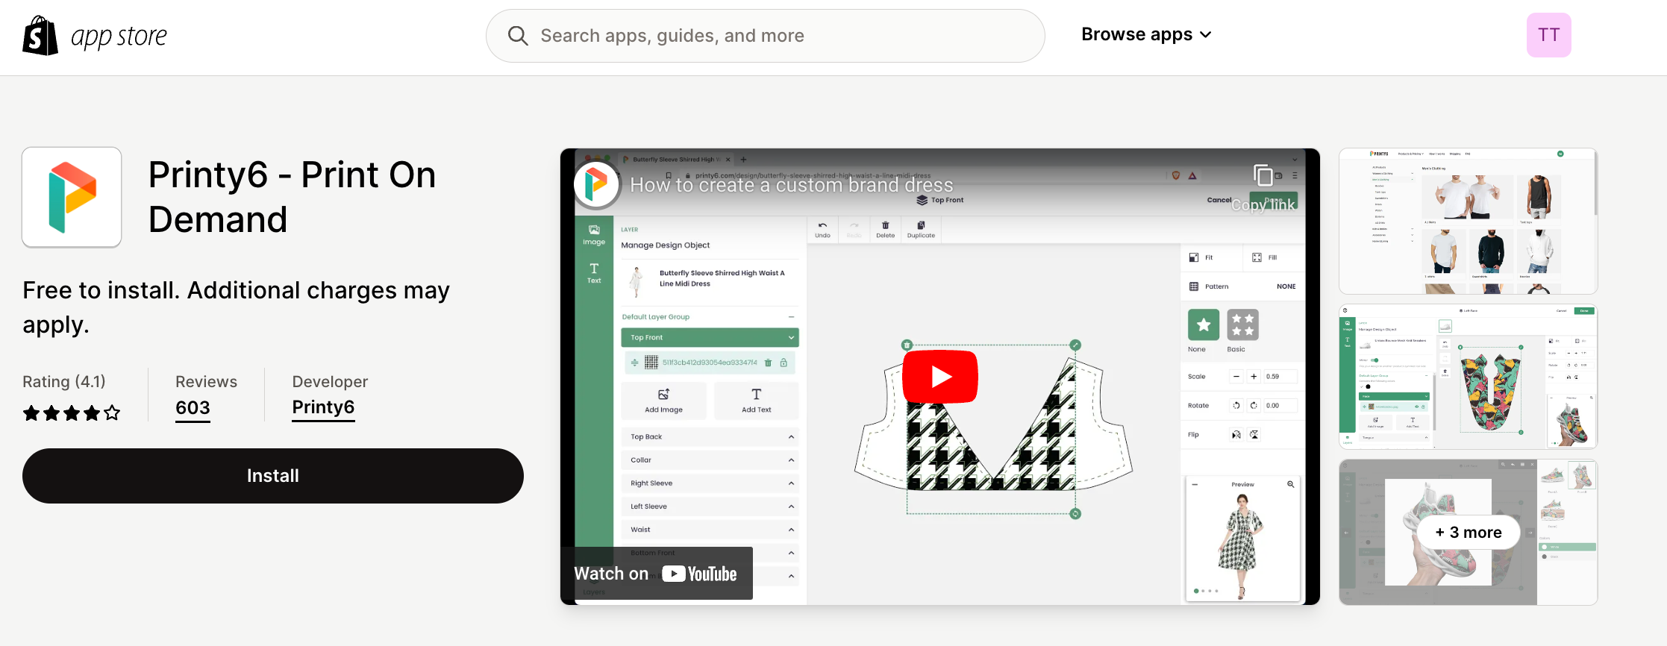Screen dimensions: 1667x646
Task: Click the Printy6 - Print On Demand heading
Action: point(292,197)
